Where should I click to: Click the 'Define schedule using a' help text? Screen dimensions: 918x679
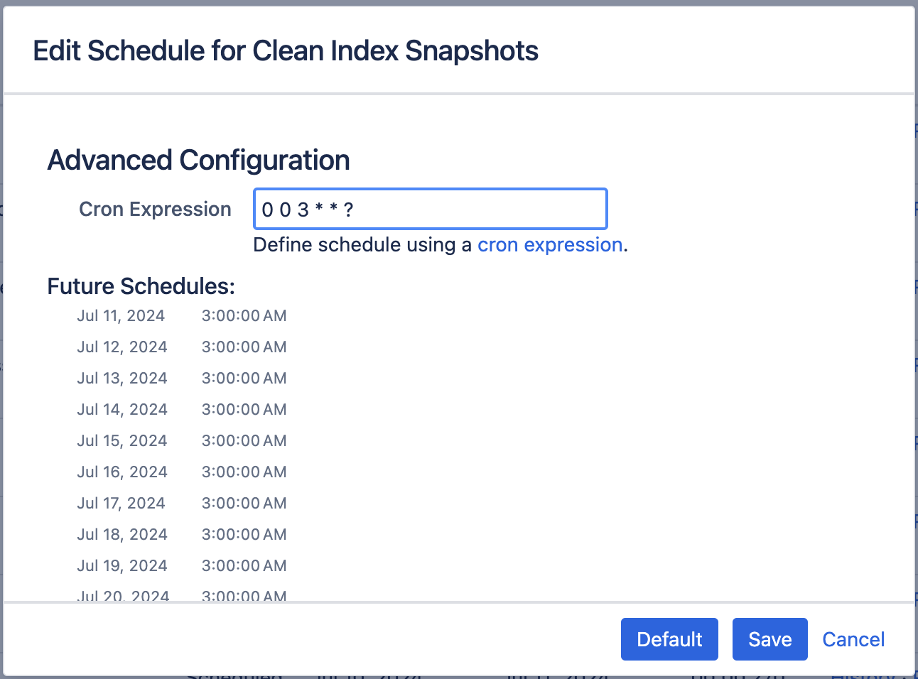(x=362, y=245)
